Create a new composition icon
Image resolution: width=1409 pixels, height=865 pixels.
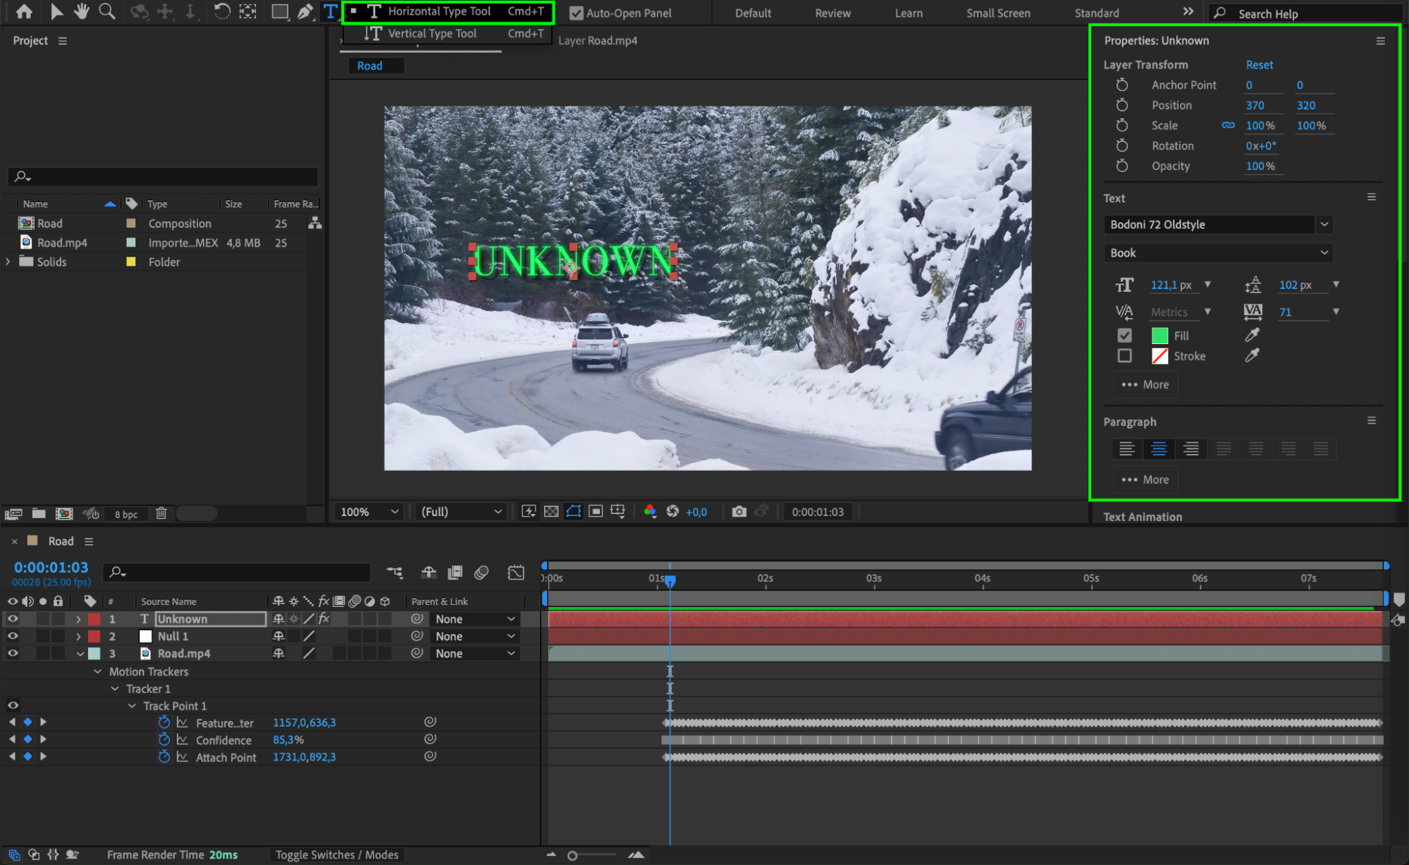click(x=64, y=514)
